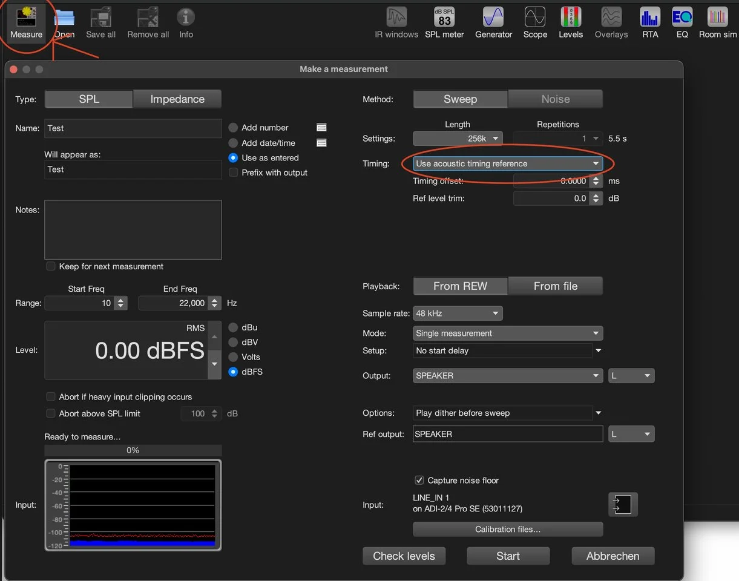Open the SPL meter tool

pos(444,23)
